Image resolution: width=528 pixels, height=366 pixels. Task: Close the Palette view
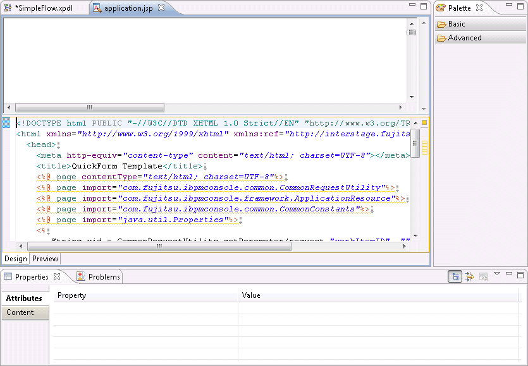pyautogui.click(x=479, y=8)
